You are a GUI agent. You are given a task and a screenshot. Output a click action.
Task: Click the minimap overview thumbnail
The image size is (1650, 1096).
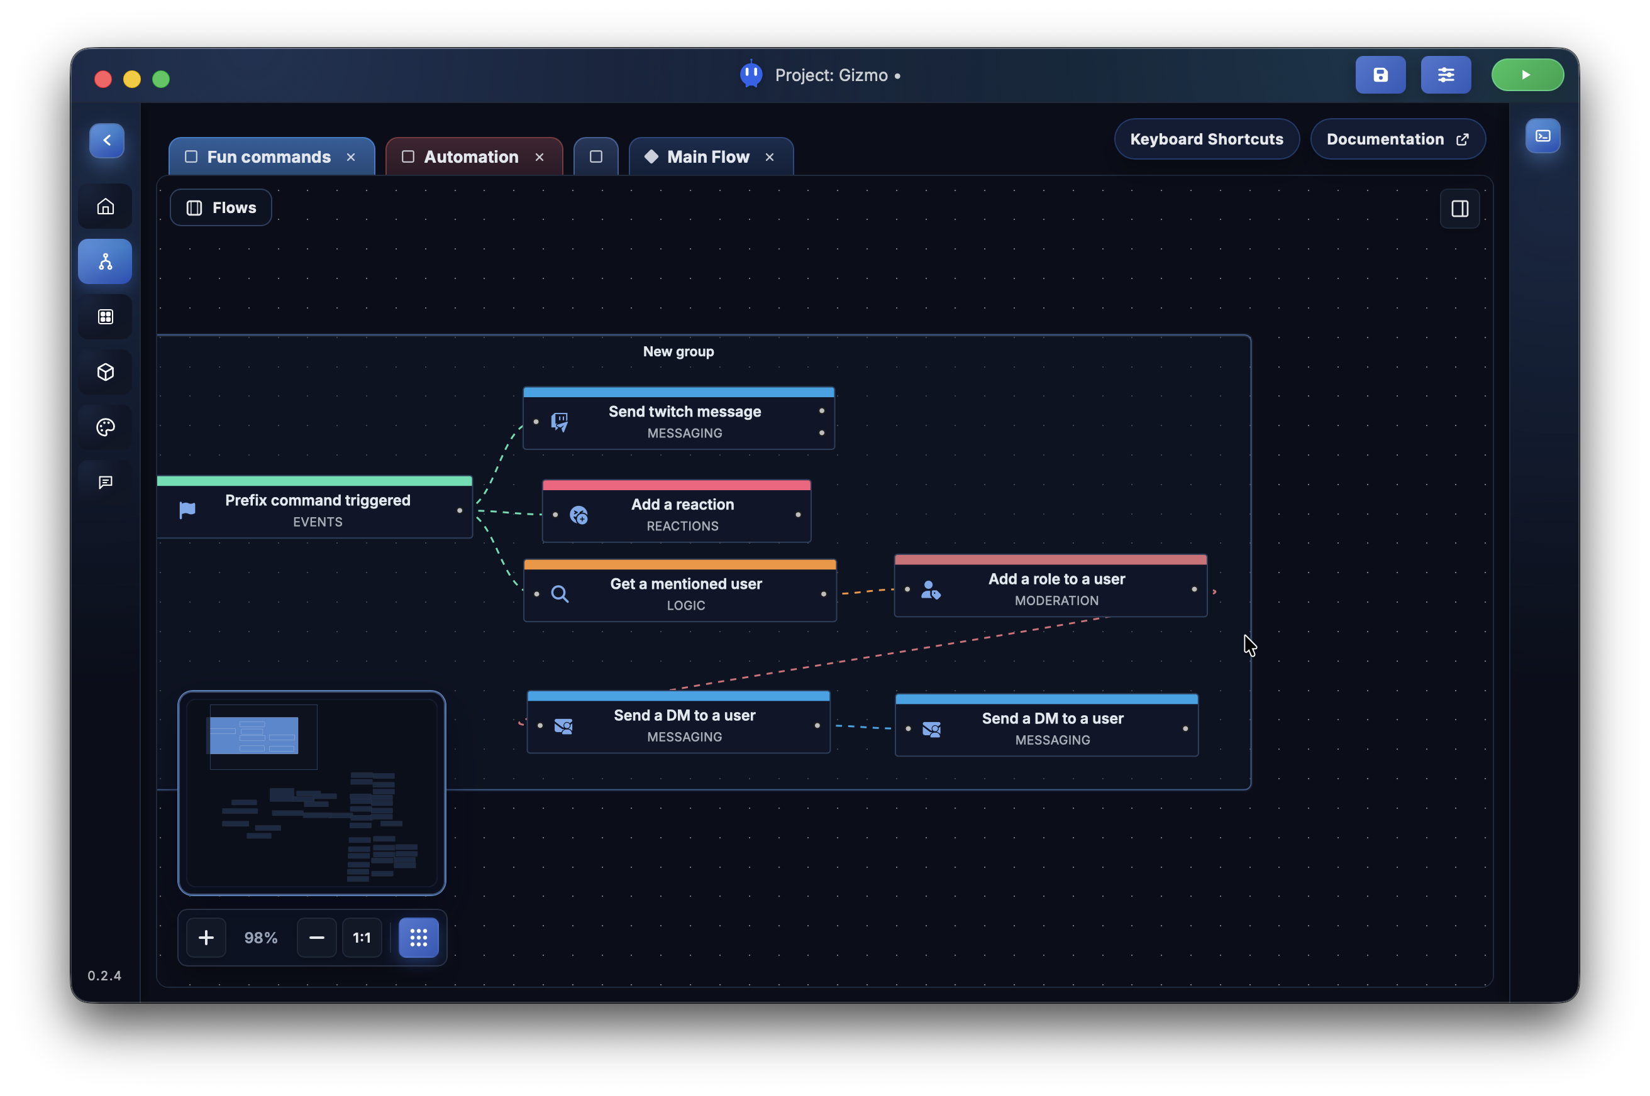point(312,792)
